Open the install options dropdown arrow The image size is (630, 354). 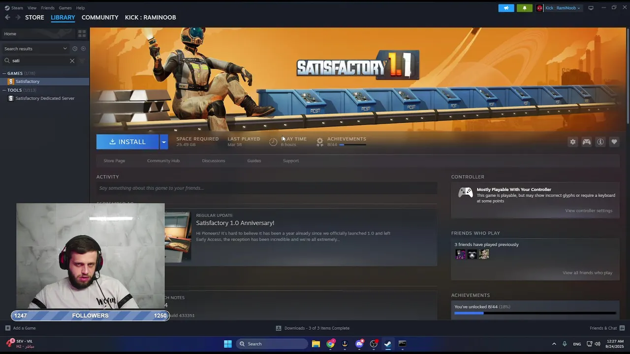tap(164, 142)
